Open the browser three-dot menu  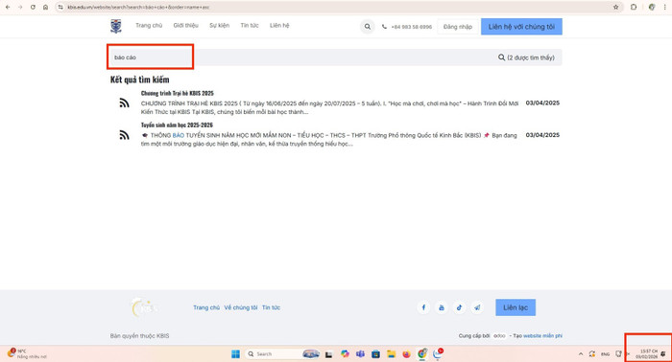664,8
